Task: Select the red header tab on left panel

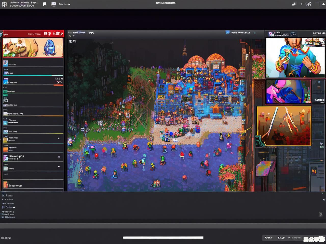Action: coord(33,34)
